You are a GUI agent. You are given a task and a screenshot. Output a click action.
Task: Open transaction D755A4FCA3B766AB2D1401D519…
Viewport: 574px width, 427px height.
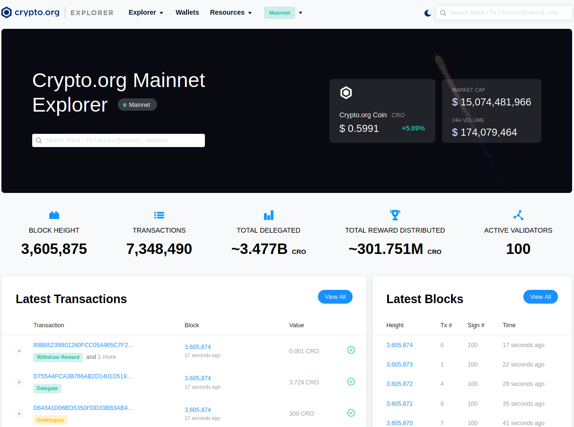[83, 376]
